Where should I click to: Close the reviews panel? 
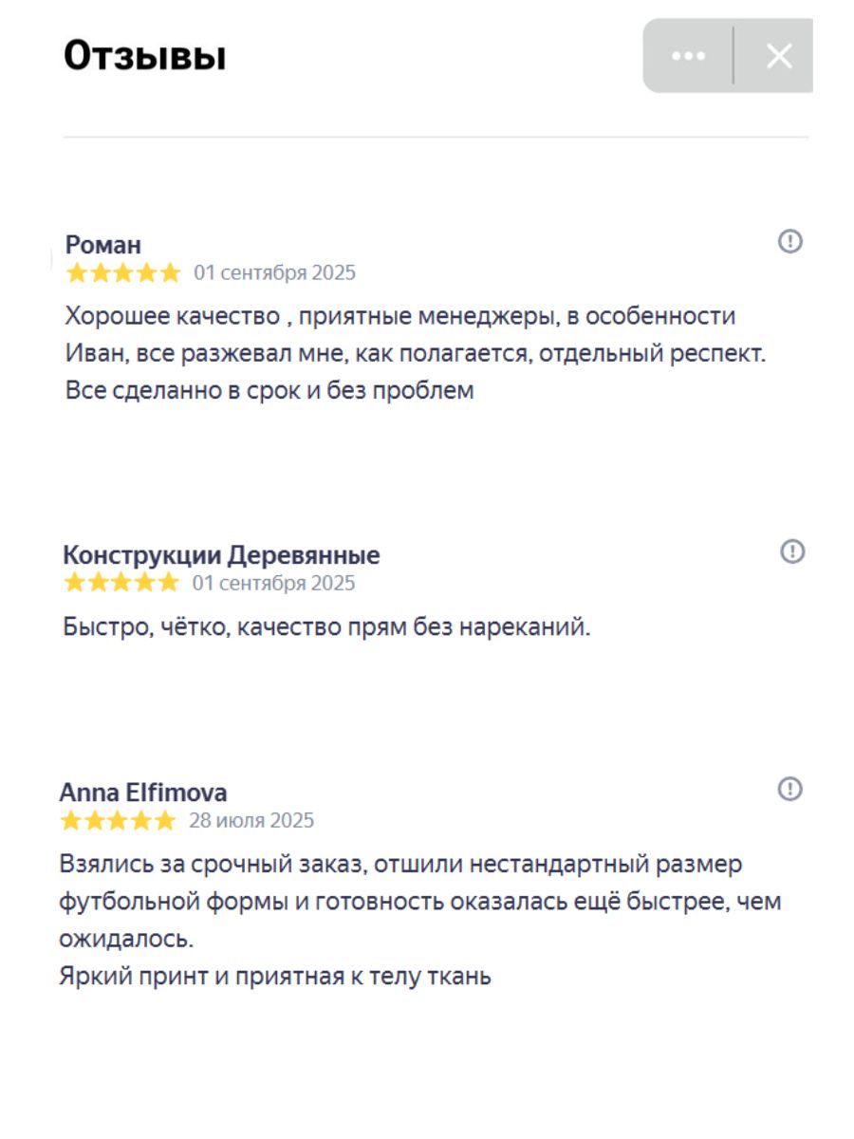pos(778,56)
